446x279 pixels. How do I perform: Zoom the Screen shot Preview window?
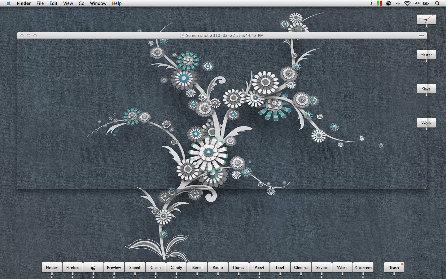(35, 36)
